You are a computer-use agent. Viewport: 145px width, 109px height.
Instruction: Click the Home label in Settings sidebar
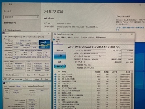click(9, 11)
